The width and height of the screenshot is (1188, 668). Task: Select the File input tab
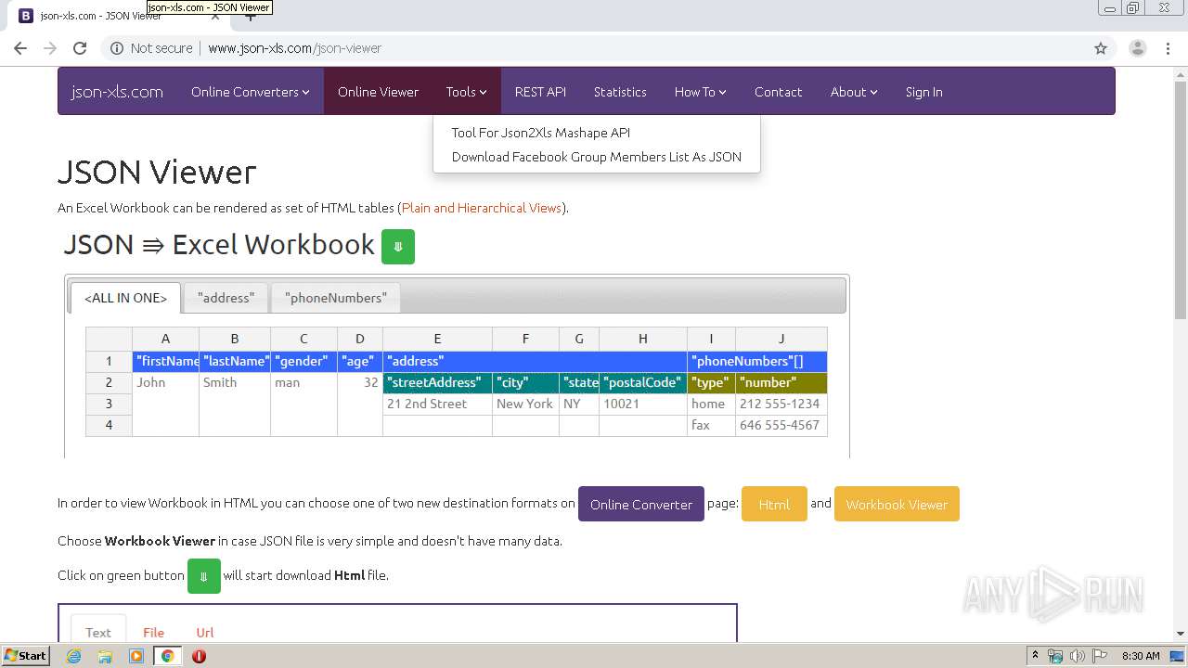(x=153, y=632)
